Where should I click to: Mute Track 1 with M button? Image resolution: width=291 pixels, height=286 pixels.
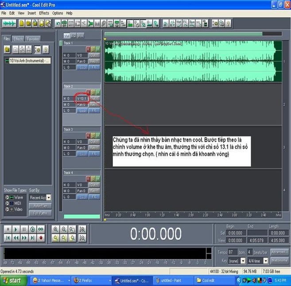pos(98,50)
